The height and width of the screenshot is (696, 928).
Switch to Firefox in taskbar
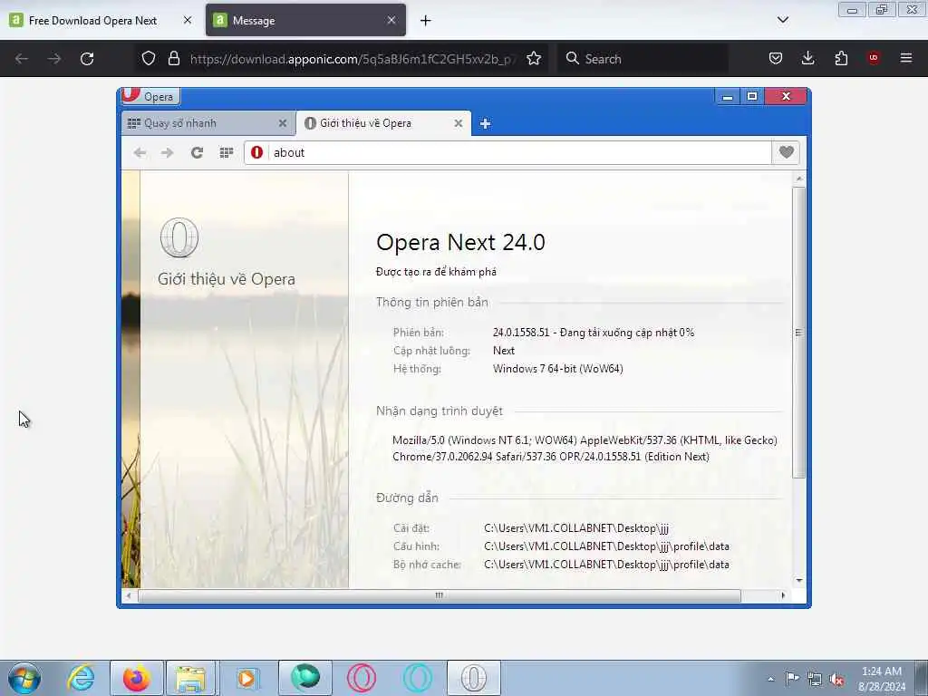pyautogui.click(x=137, y=678)
